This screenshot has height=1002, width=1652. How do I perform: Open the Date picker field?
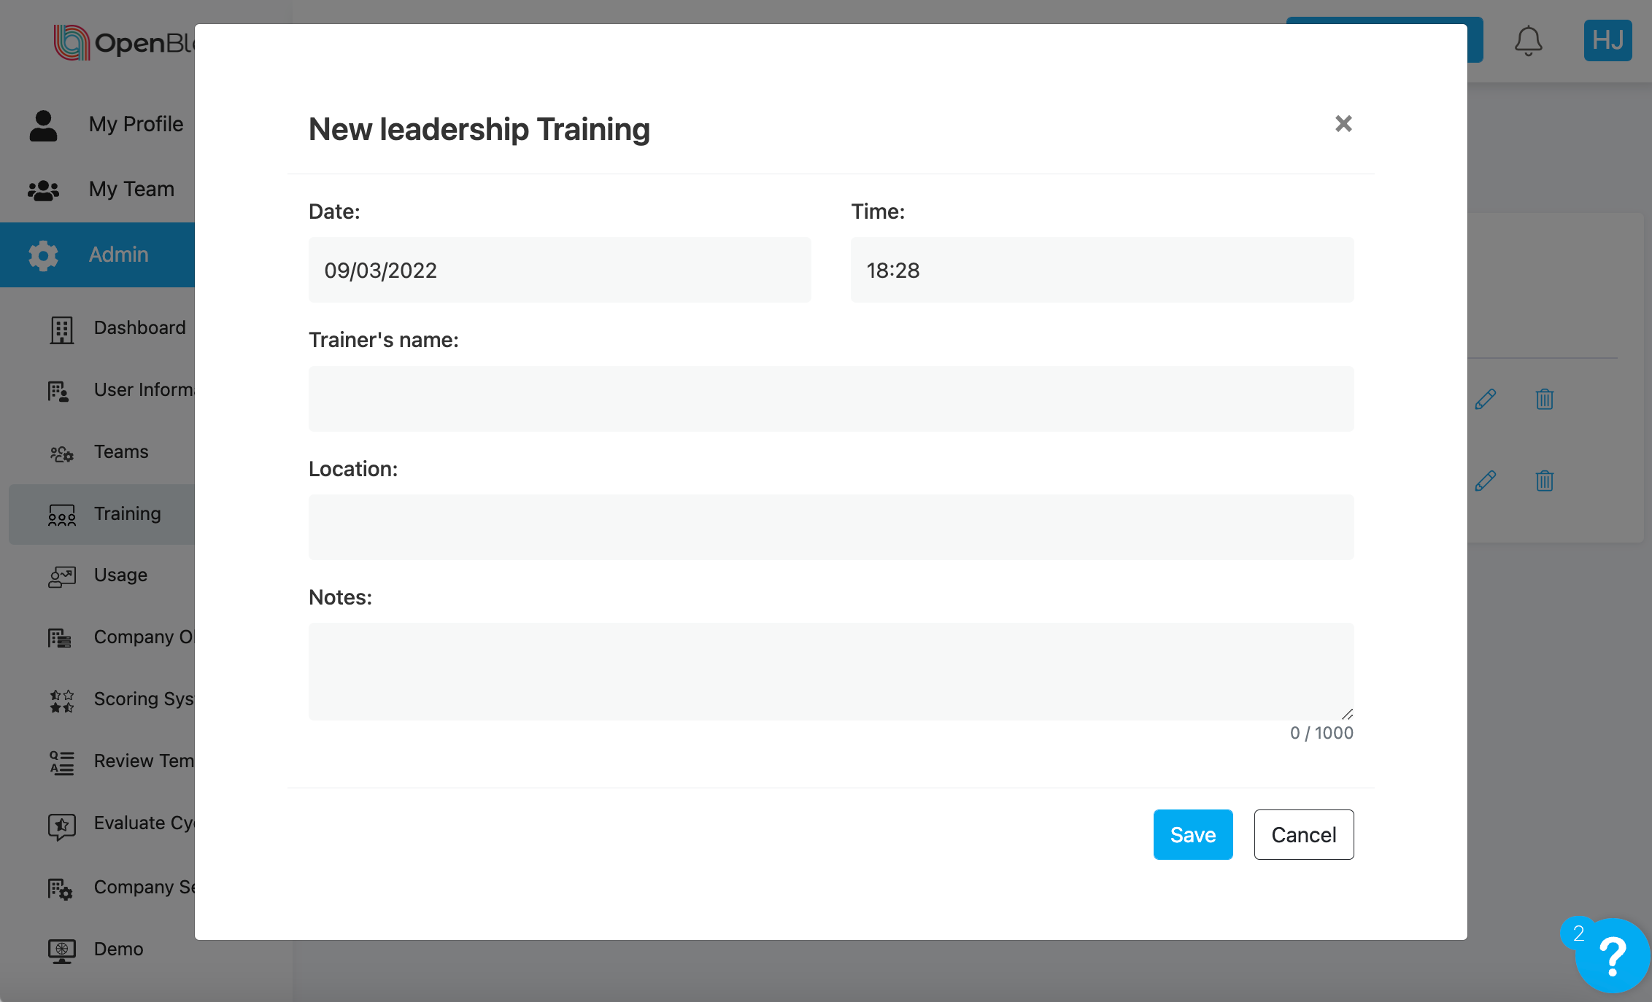(x=559, y=271)
